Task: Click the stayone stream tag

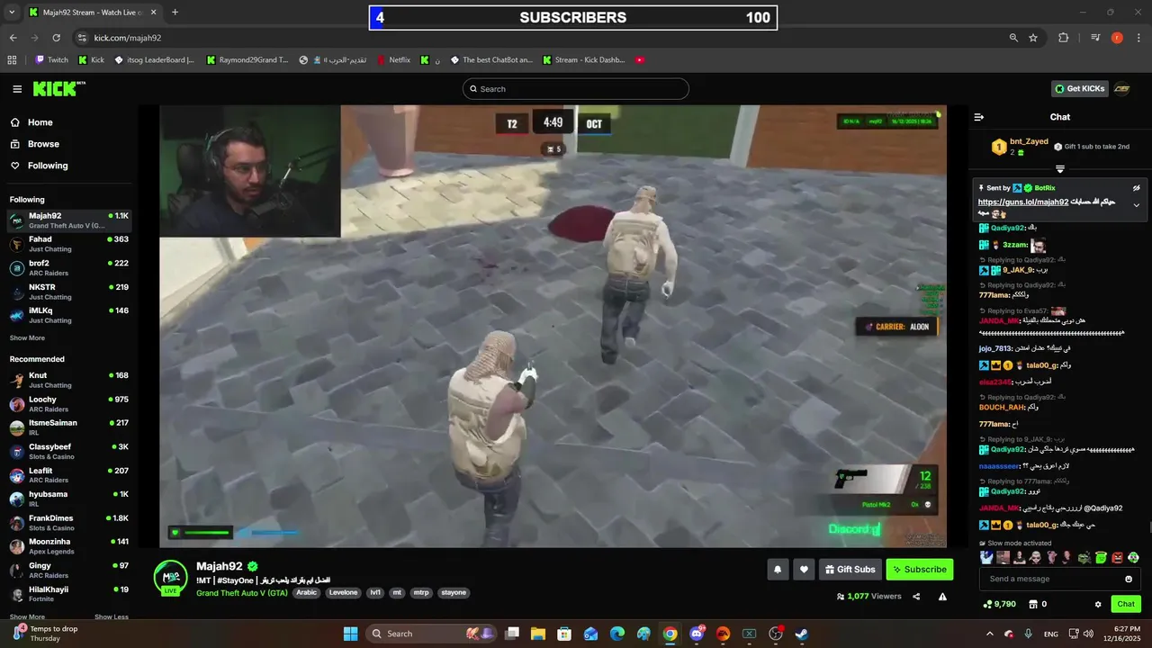Action: 454,593
